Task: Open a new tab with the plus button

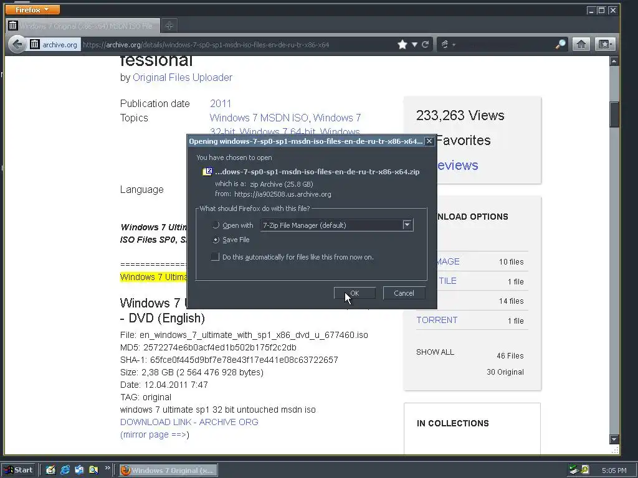Action: coord(169,26)
